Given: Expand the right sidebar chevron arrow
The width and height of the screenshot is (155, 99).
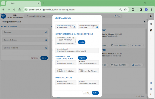Looking at the screenshot, I should (151, 94).
